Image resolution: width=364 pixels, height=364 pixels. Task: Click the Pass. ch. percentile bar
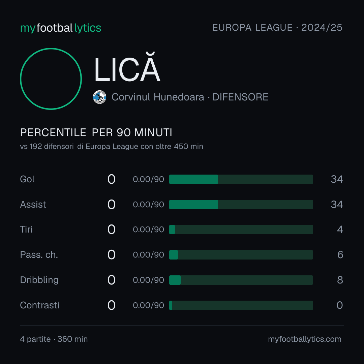(241, 255)
